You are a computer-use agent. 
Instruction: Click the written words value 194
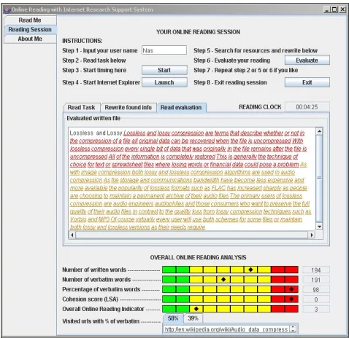point(316,270)
